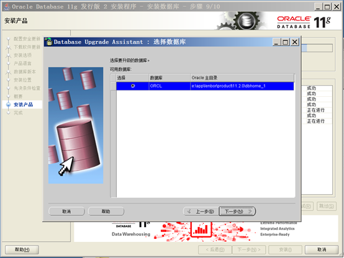This screenshot has width=344, height=258.
Task: Minimize the Database Upgrade Assistant window
Action: [276, 42]
